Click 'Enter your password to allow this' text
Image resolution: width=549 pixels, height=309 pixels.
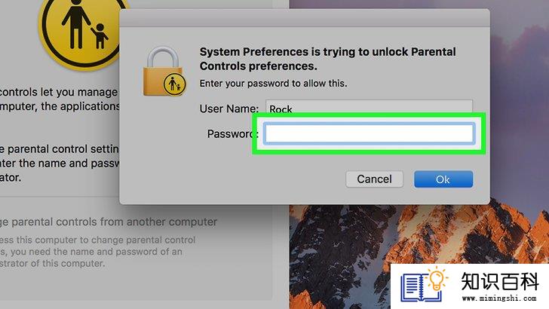pyautogui.click(x=273, y=84)
